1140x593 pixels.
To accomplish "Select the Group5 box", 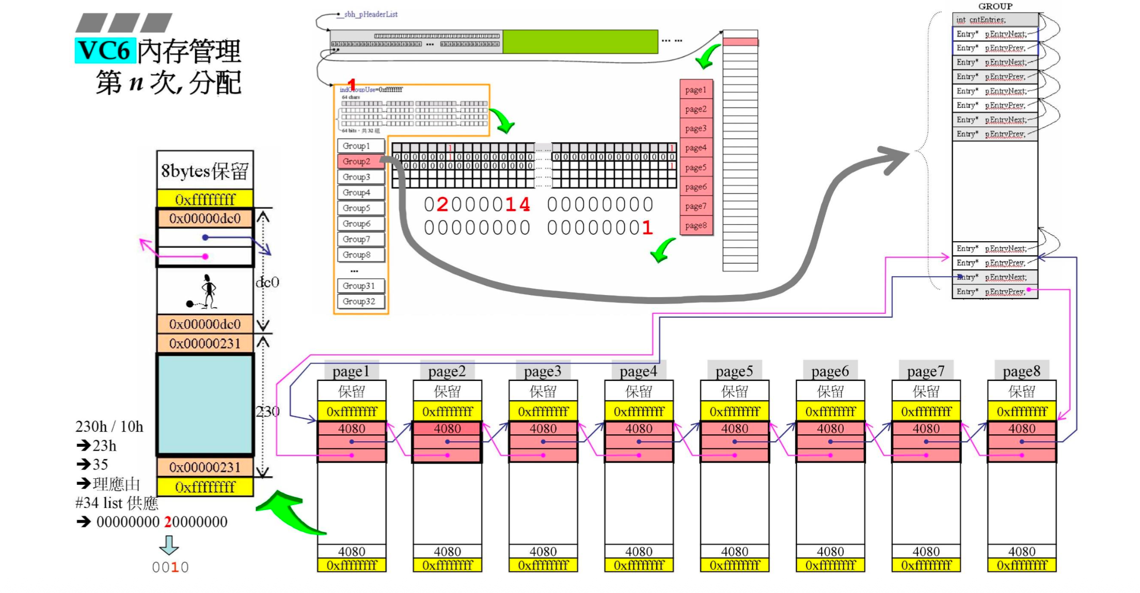I will (x=361, y=208).
